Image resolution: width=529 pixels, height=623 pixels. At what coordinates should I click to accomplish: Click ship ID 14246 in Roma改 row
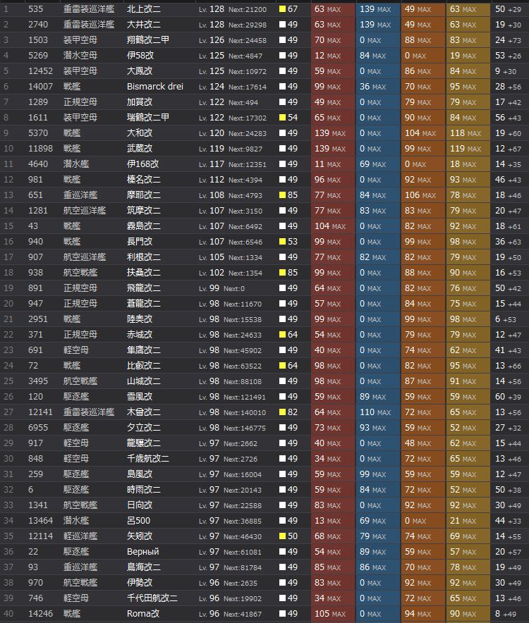tap(41, 613)
